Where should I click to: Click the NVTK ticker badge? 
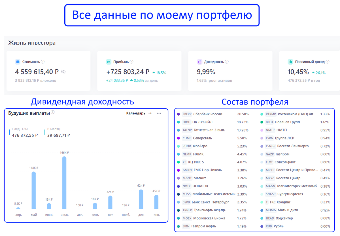[187, 186]
